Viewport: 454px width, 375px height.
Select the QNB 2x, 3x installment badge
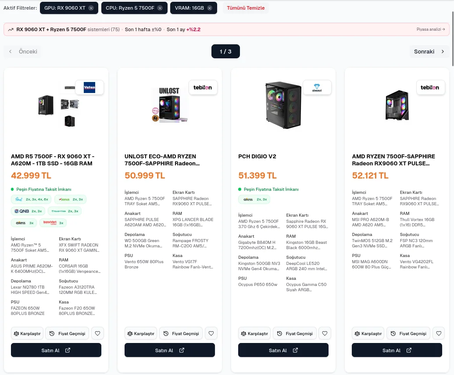click(28, 211)
